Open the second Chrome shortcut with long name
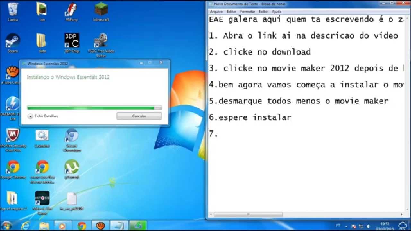 point(42,172)
